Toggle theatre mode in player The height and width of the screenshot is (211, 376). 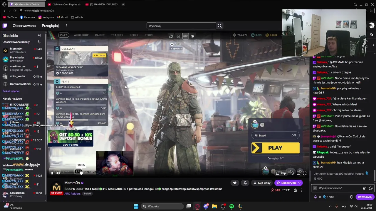point(298,173)
